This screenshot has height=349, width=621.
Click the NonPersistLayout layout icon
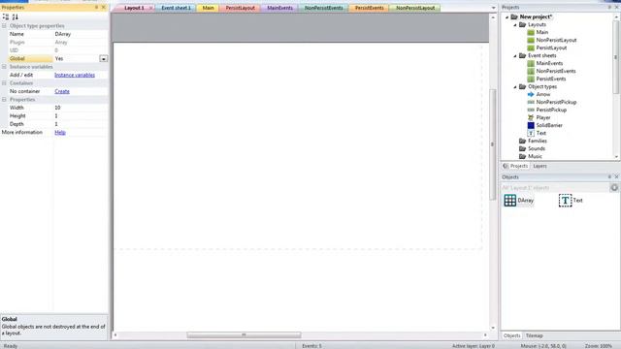pyautogui.click(x=531, y=40)
